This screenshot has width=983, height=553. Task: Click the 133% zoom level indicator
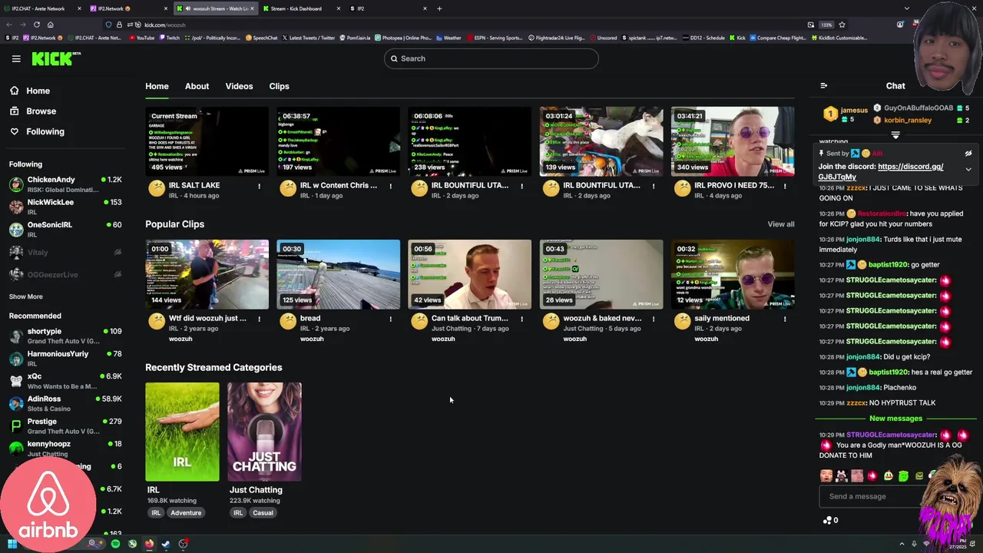tap(826, 25)
